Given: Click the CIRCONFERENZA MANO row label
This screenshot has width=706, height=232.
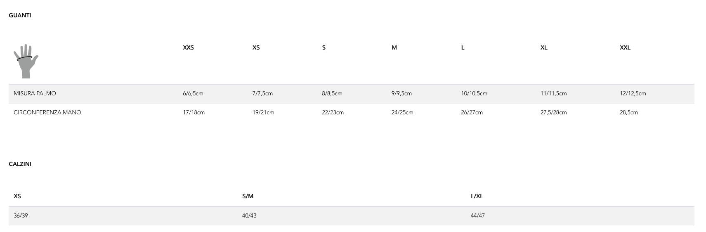Looking at the screenshot, I should pos(47,112).
